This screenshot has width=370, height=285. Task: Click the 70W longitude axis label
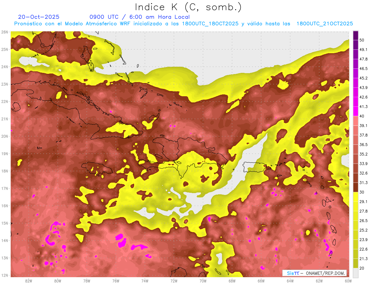point(203,281)
